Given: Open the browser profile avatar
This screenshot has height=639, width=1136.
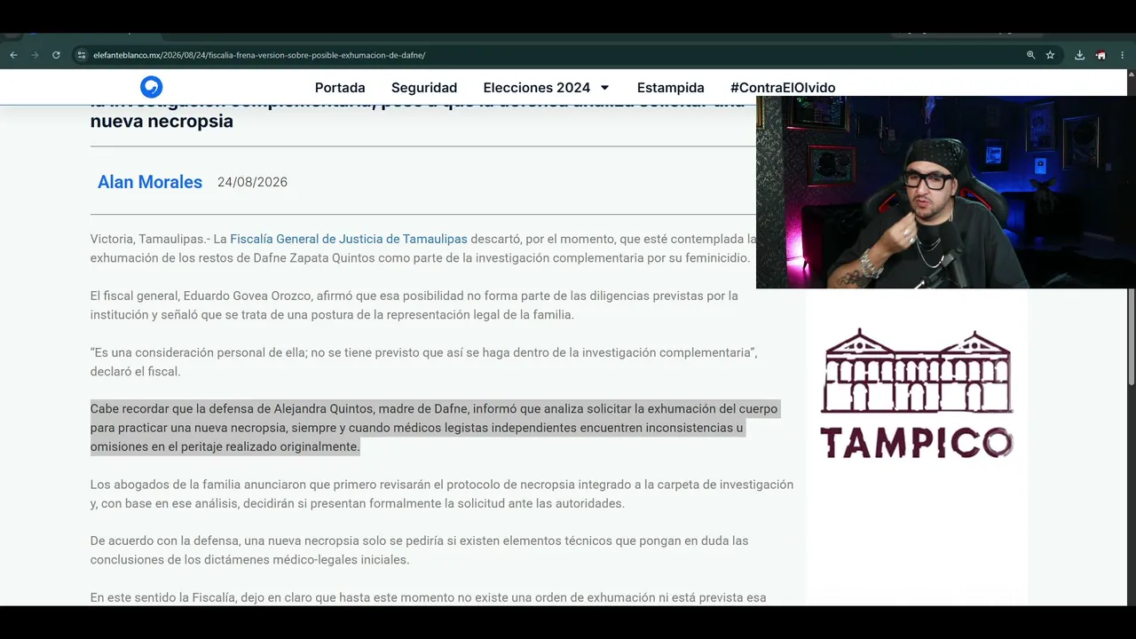Looking at the screenshot, I should click(1100, 55).
